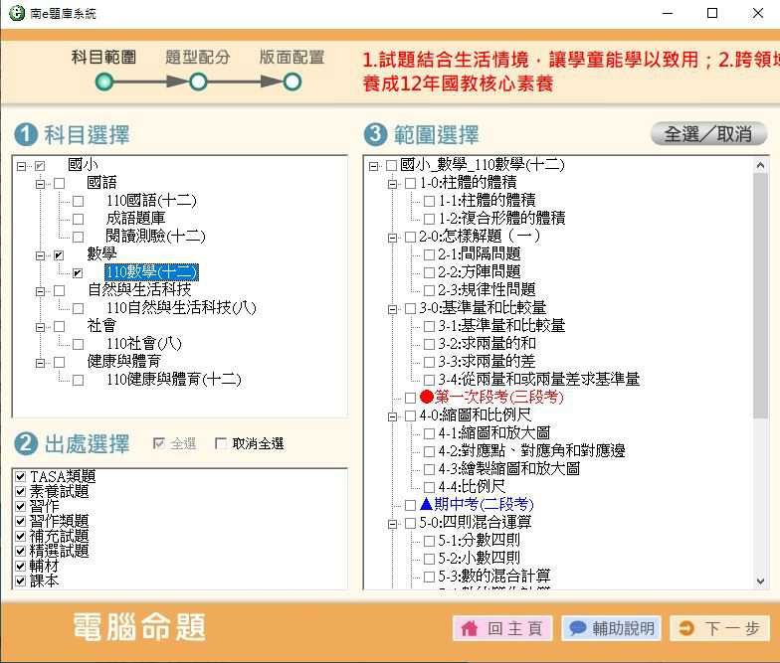
Task: Tick the 110國語(十二) checkbox
Action: (78, 201)
